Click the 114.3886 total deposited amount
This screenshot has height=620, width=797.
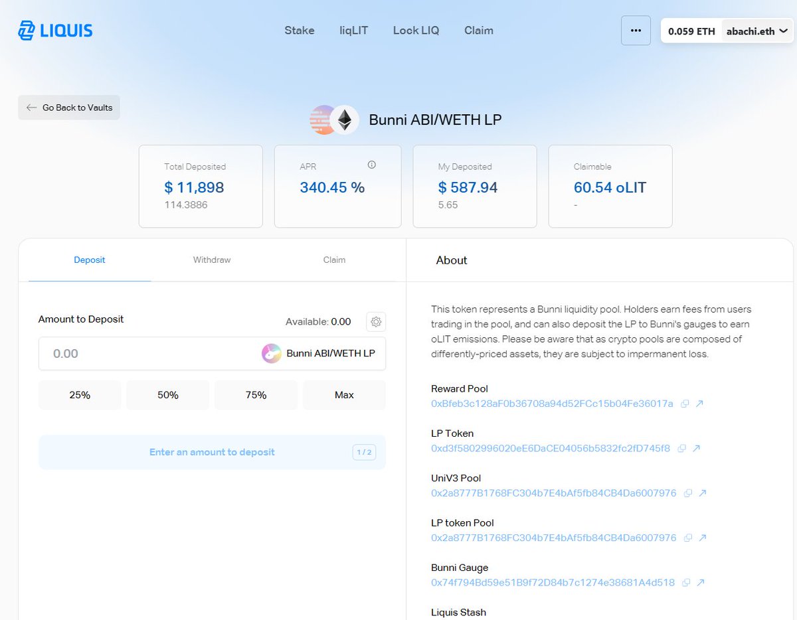point(186,205)
